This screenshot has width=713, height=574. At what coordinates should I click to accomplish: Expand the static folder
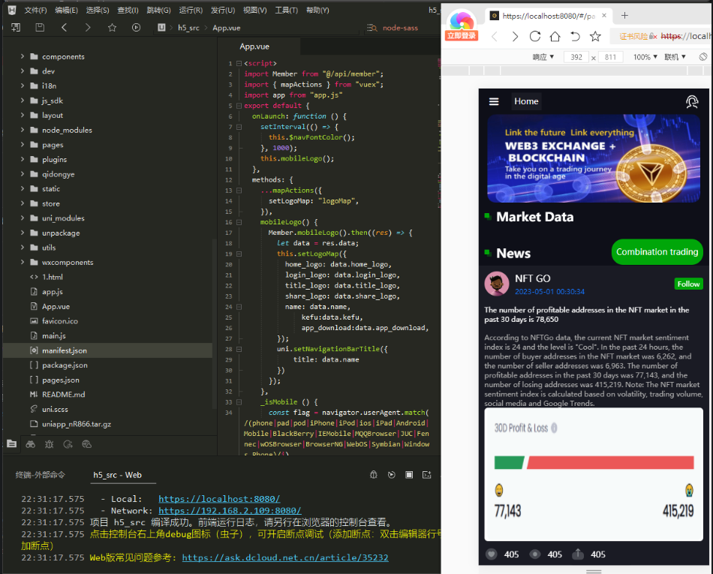pyautogui.click(x=23, y=188)
